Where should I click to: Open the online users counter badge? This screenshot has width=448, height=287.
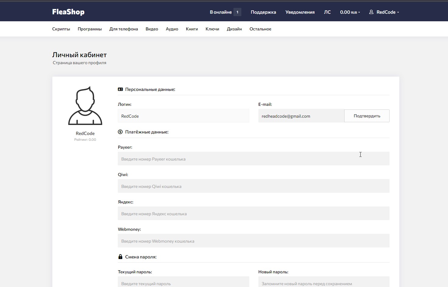[x=237, y=12]
